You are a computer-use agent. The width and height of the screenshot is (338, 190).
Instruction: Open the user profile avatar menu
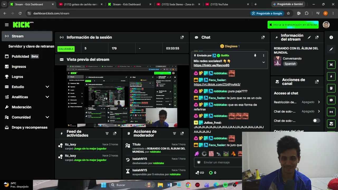pos(326,25)
